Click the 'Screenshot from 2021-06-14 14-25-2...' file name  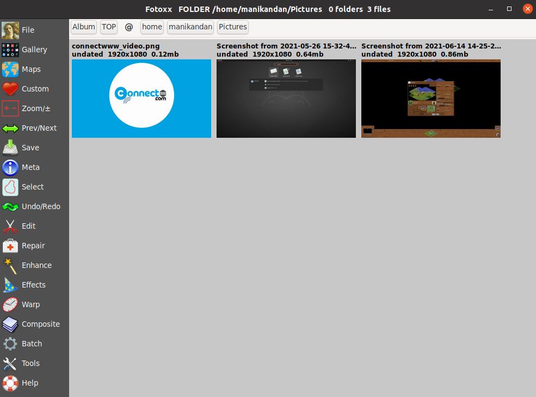point(432,46)
